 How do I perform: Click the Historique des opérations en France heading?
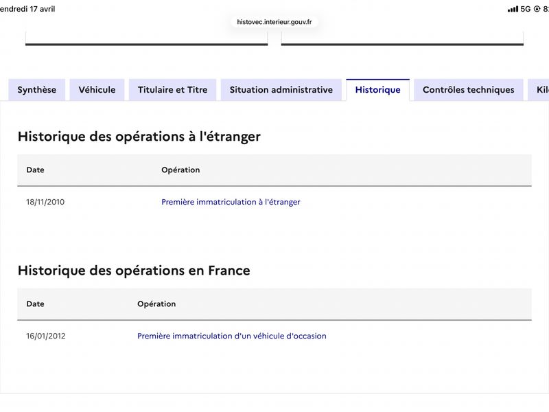click(x=134, y=271)
